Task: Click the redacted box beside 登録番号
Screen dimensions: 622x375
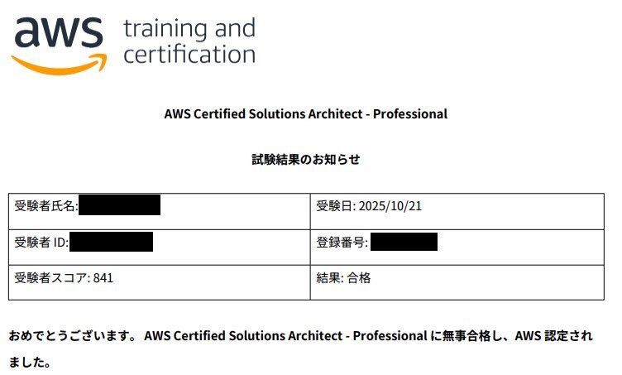Action: [404, 242]
